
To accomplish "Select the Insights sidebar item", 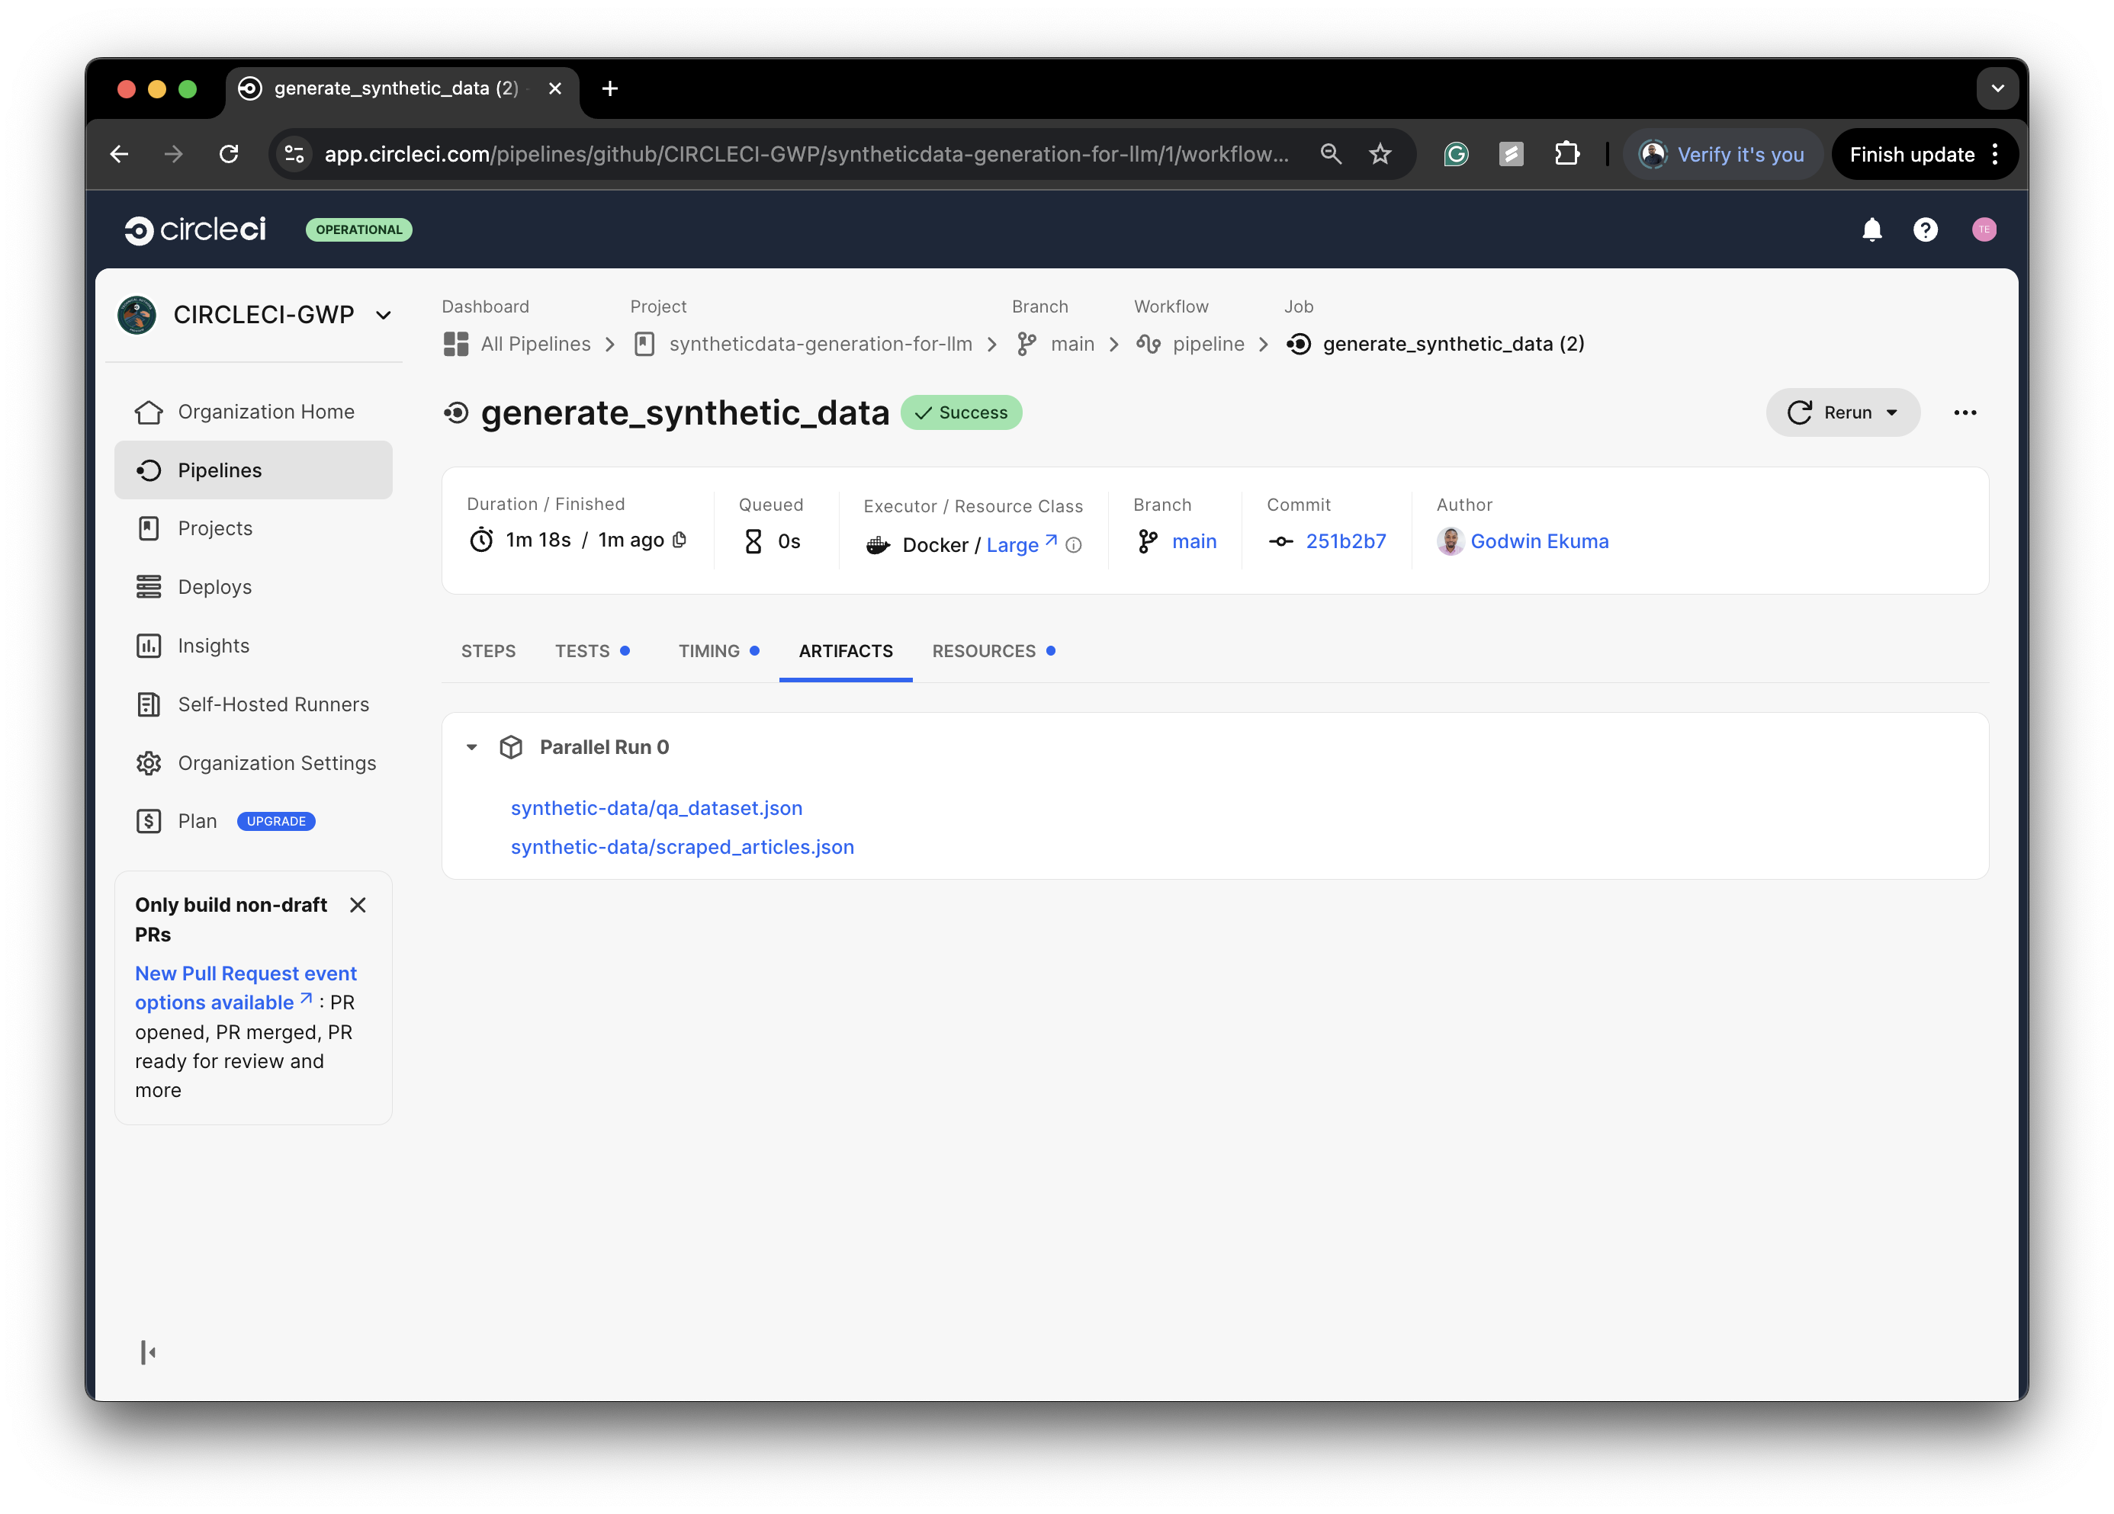I will coord(213,645).
